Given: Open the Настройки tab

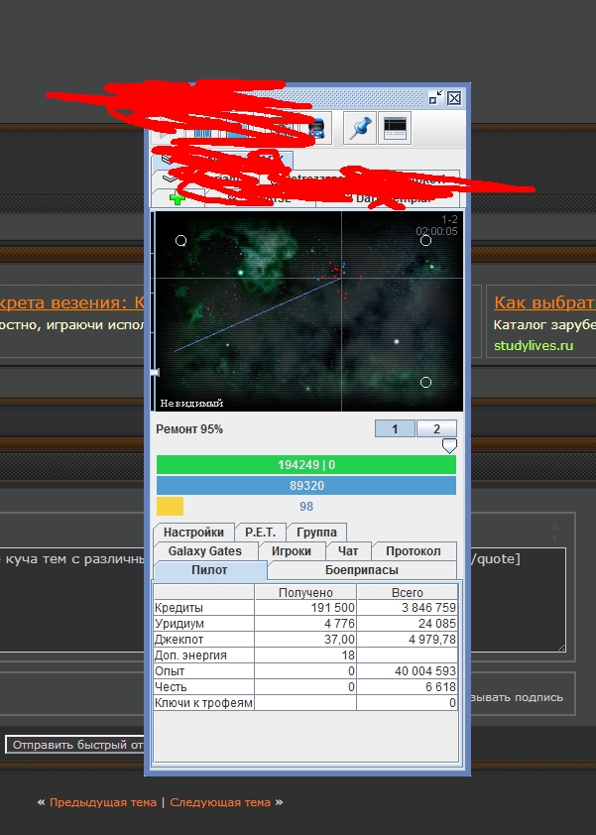Looking at the screenshot, I should tap(193, 533).
